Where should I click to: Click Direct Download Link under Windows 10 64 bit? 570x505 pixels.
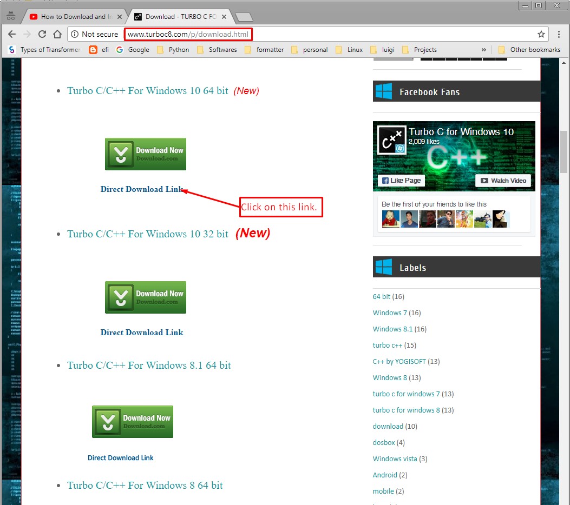tap(142, 189)
